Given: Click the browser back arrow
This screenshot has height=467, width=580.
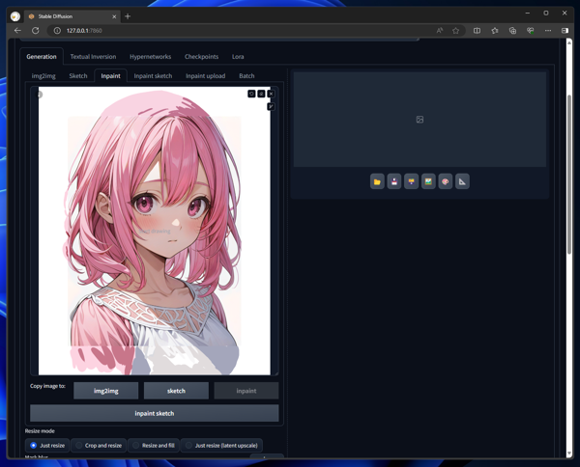Looking at the screenshot, I should pyautogui.click(x=17, y=31).
